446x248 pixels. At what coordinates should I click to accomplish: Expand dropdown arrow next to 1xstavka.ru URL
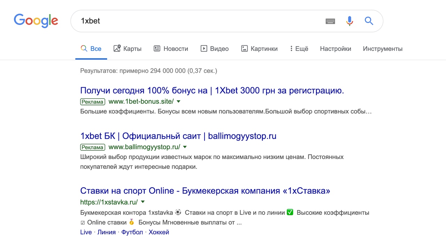pos(143,202)
